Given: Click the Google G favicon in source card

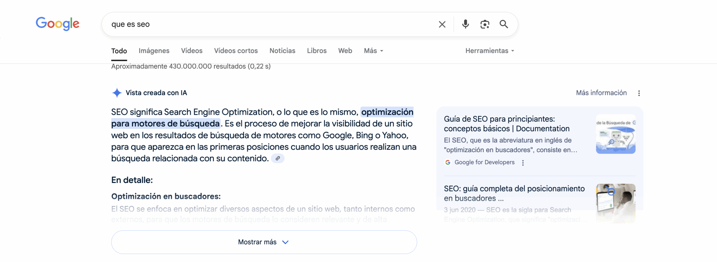Looking at the screenshot, I should tap(448, 162).
